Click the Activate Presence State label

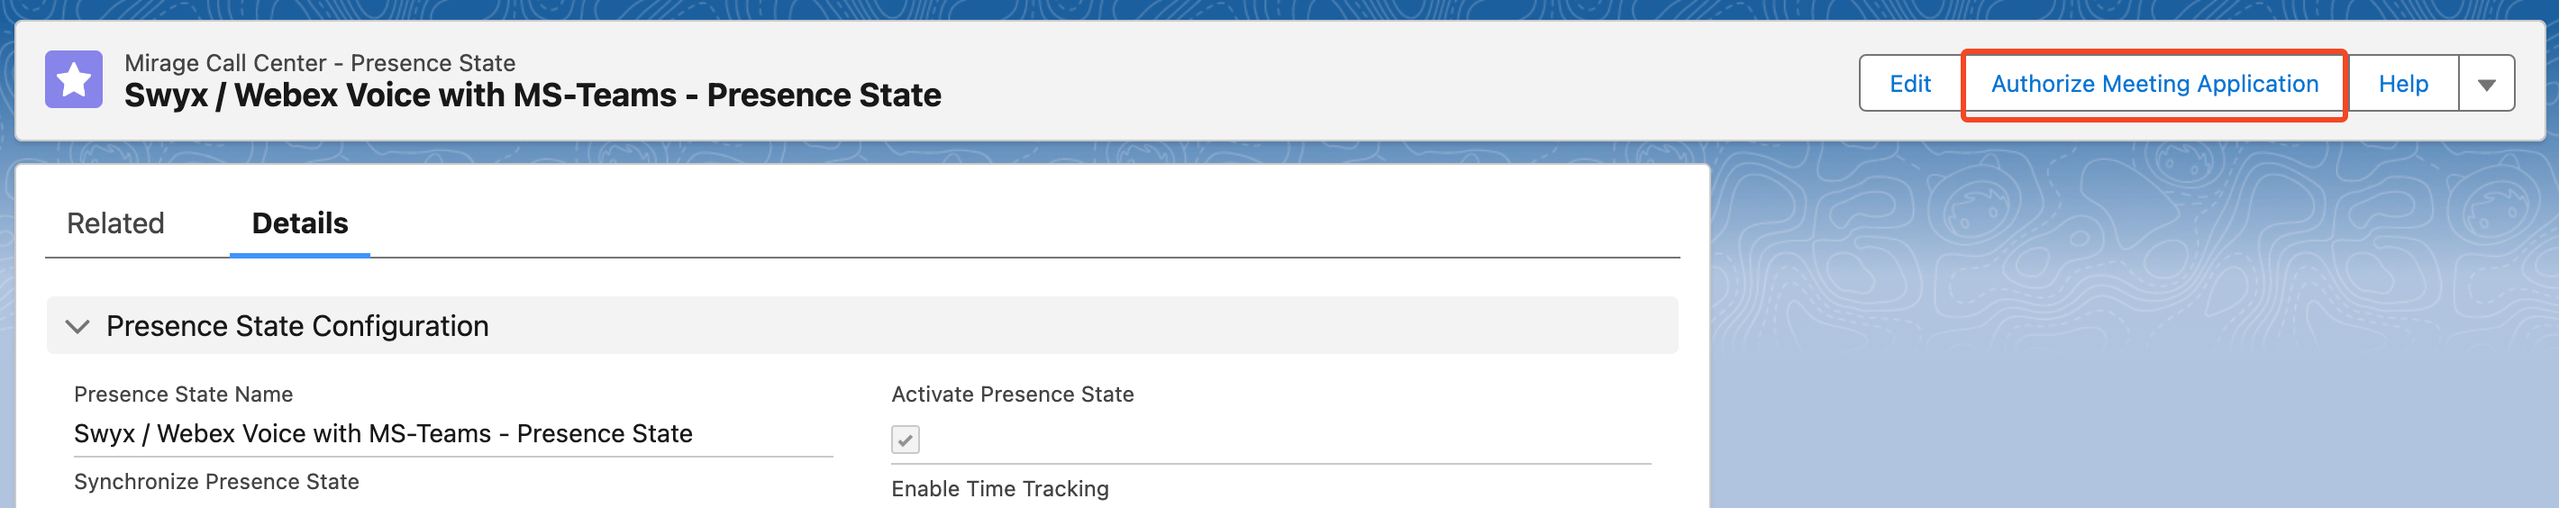[x=1012, y=394]
